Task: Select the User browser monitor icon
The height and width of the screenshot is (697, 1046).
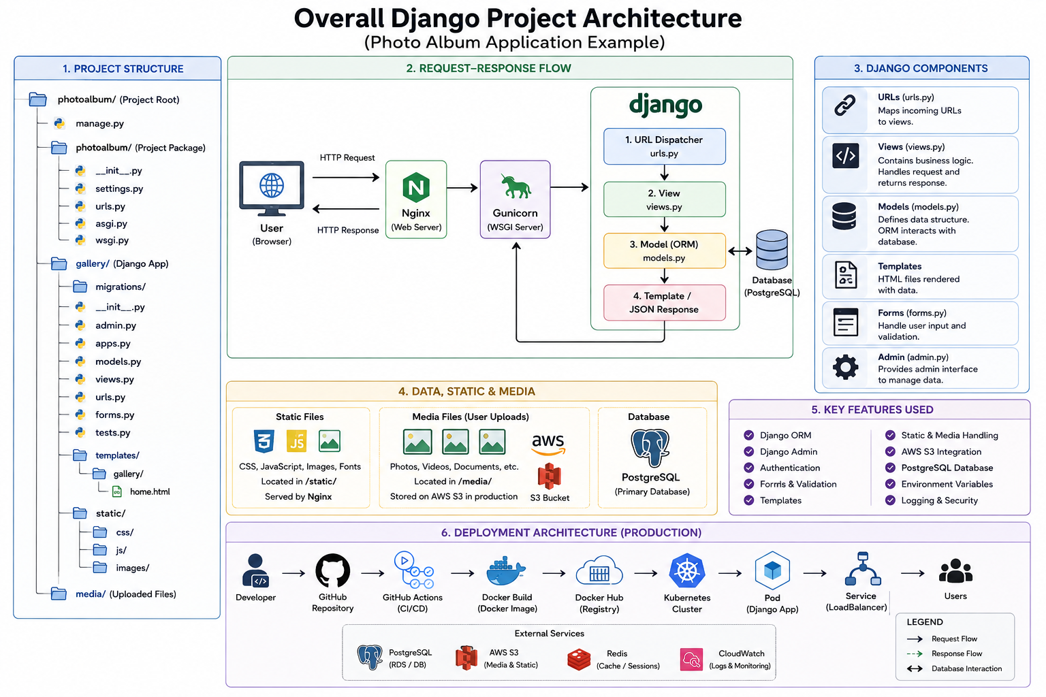Action: 272,189
